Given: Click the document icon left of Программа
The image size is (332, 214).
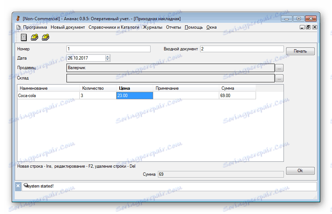Looking at the screenshot, I should pos(19,27).
